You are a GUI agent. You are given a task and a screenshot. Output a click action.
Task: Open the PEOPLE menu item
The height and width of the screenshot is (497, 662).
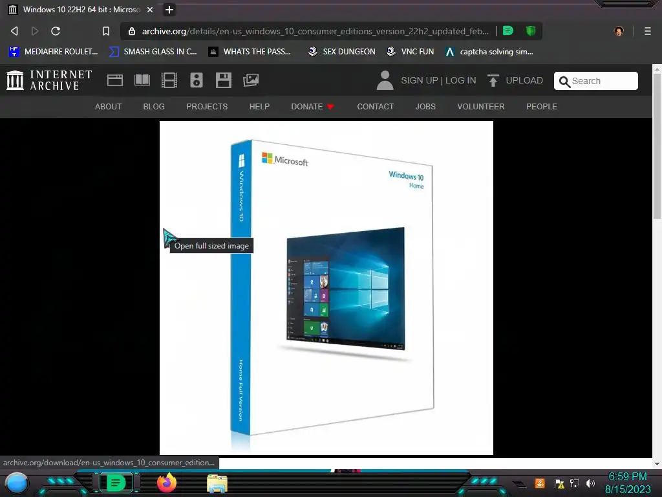click(542, 107)
